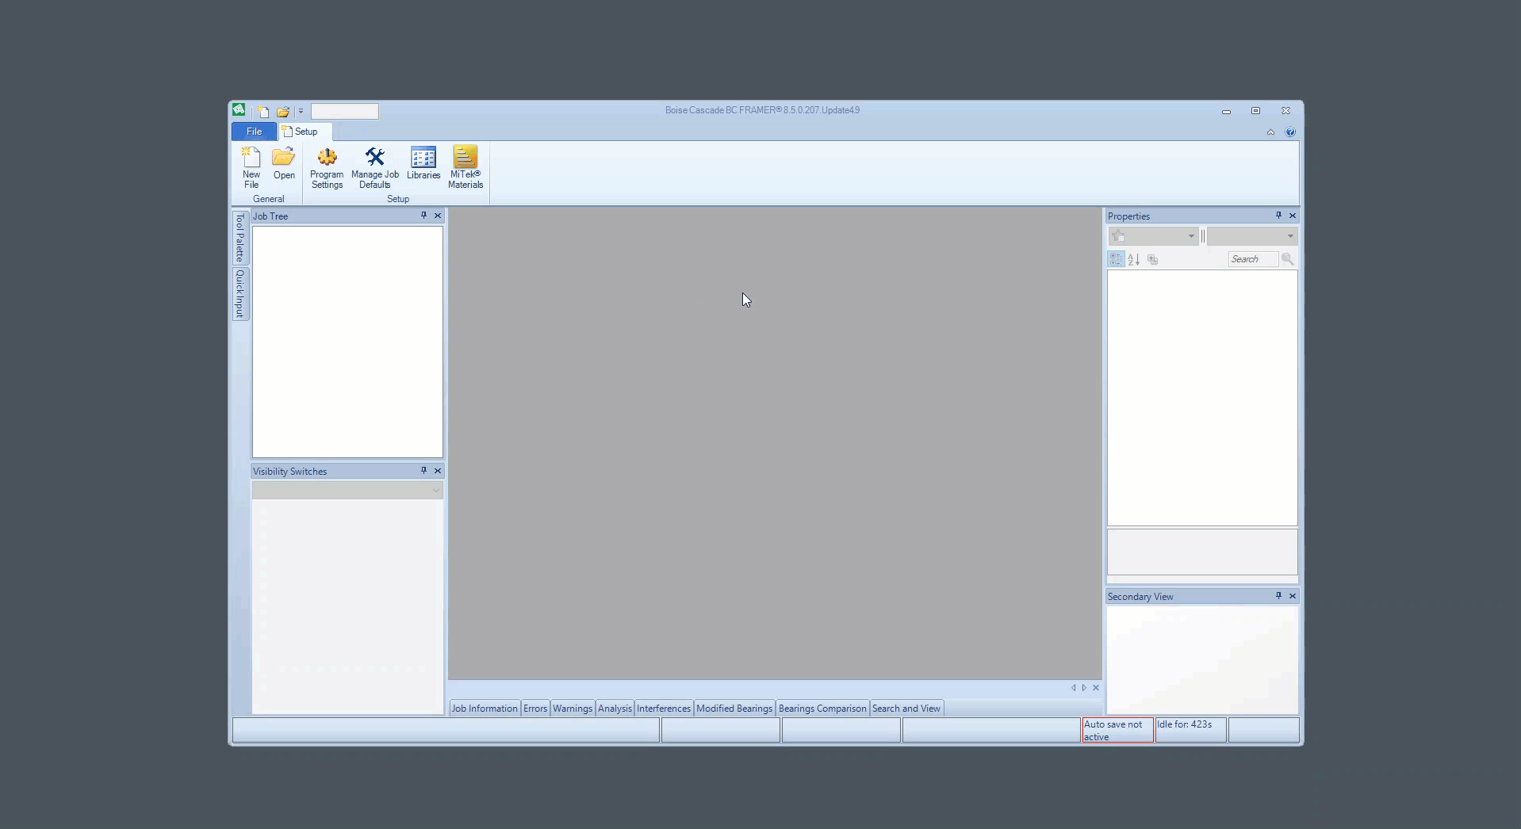1521x829 pixels.
Task: Sort properties alphabetically with A-Z icon
Action: [x=1134, y=259]
